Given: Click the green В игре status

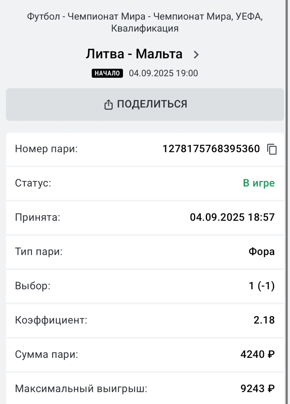Looking at the screenshot, I should click(x=259, y=183).
